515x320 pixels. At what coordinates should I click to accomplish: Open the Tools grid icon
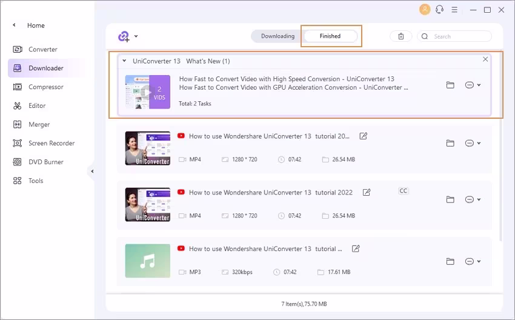tap(17, 181)
